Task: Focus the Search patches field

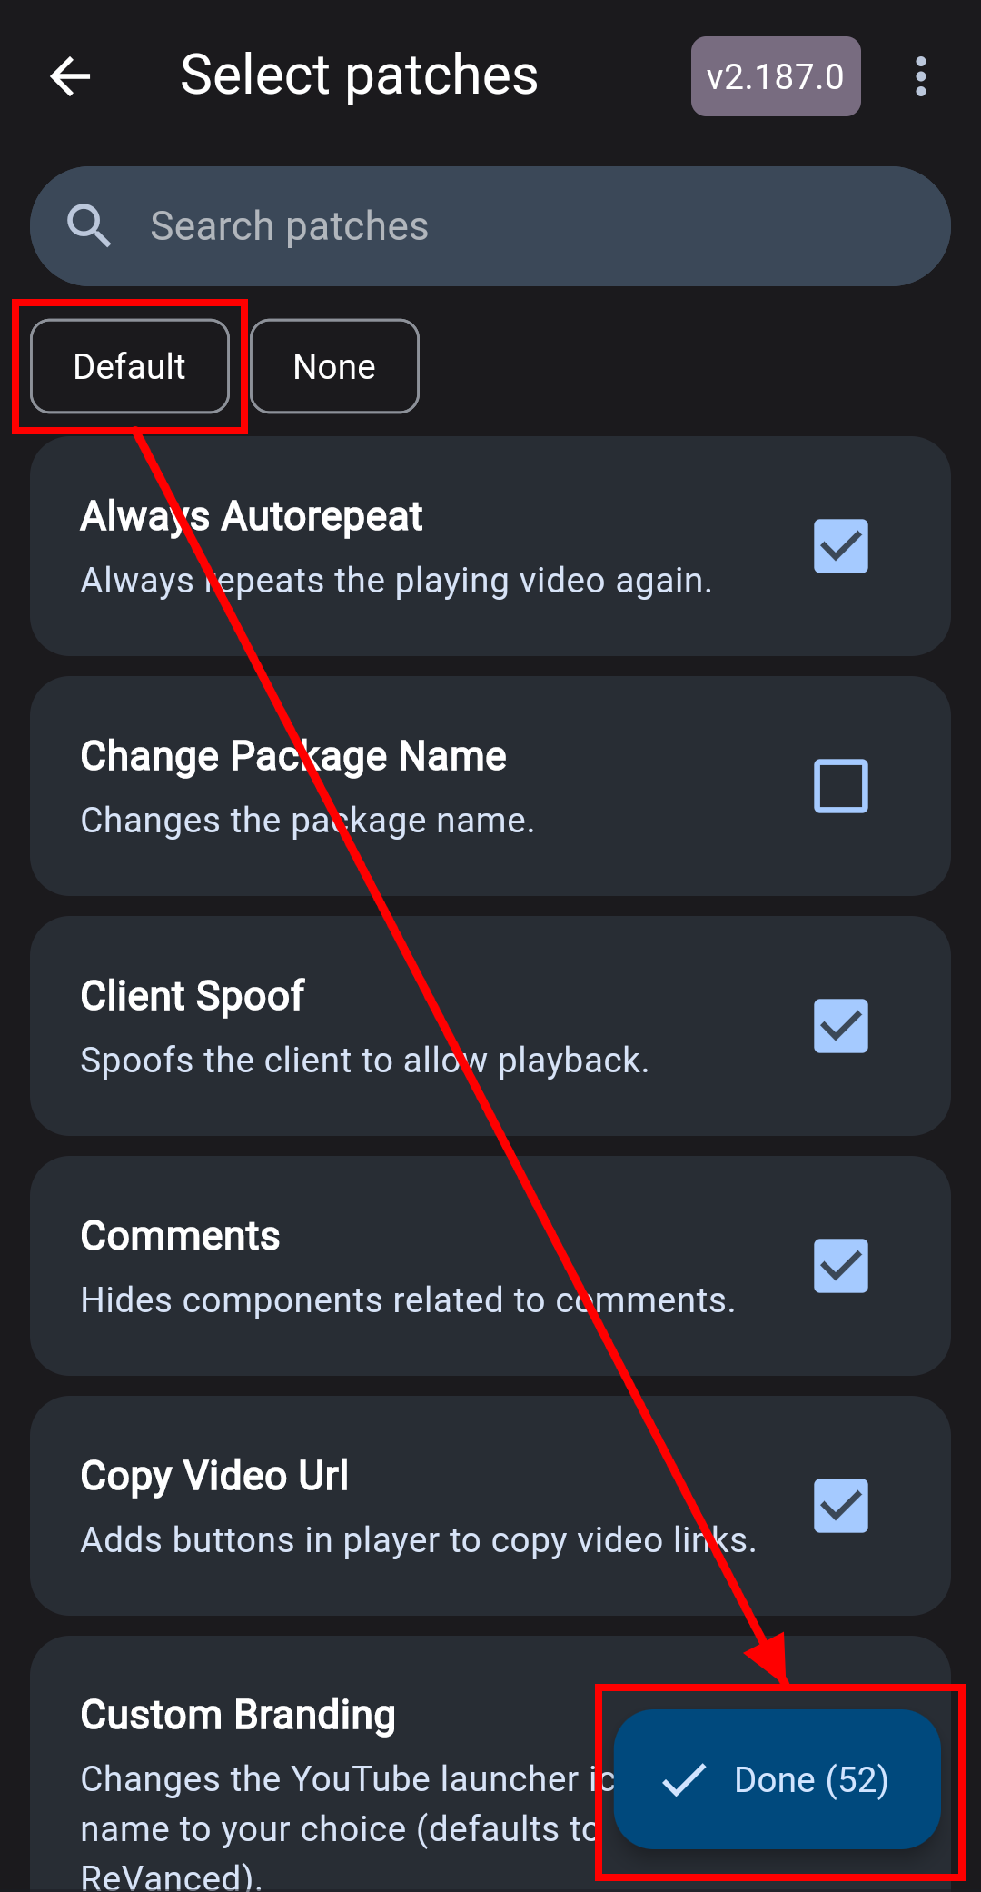Action: click(490, 226)
